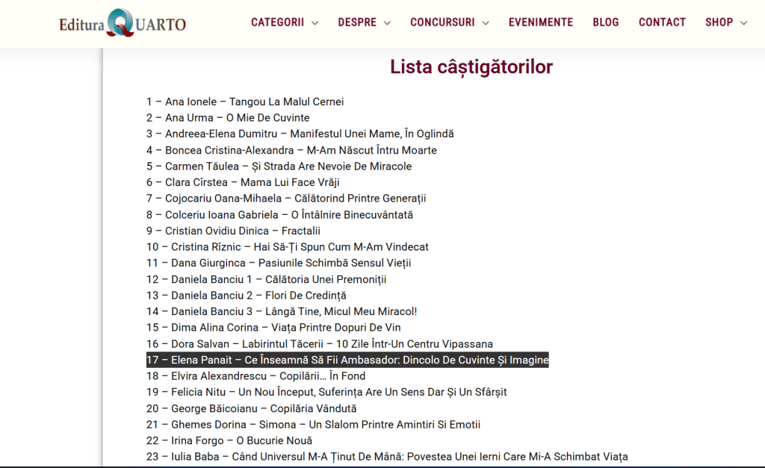Viewport: 765px width, 468px height.
Task: Click the Dora Salvan Labirintul Tăcerii entry
Action: (320, 344)
